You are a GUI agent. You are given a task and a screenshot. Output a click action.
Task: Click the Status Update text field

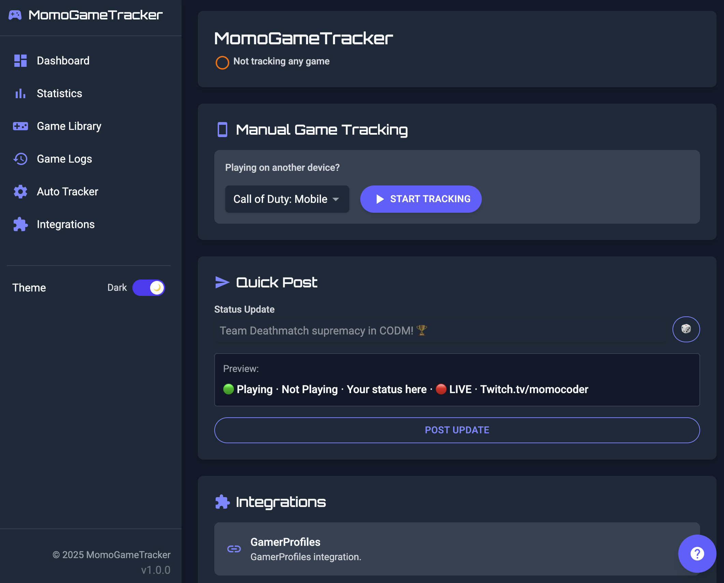[x=440, y=331]
